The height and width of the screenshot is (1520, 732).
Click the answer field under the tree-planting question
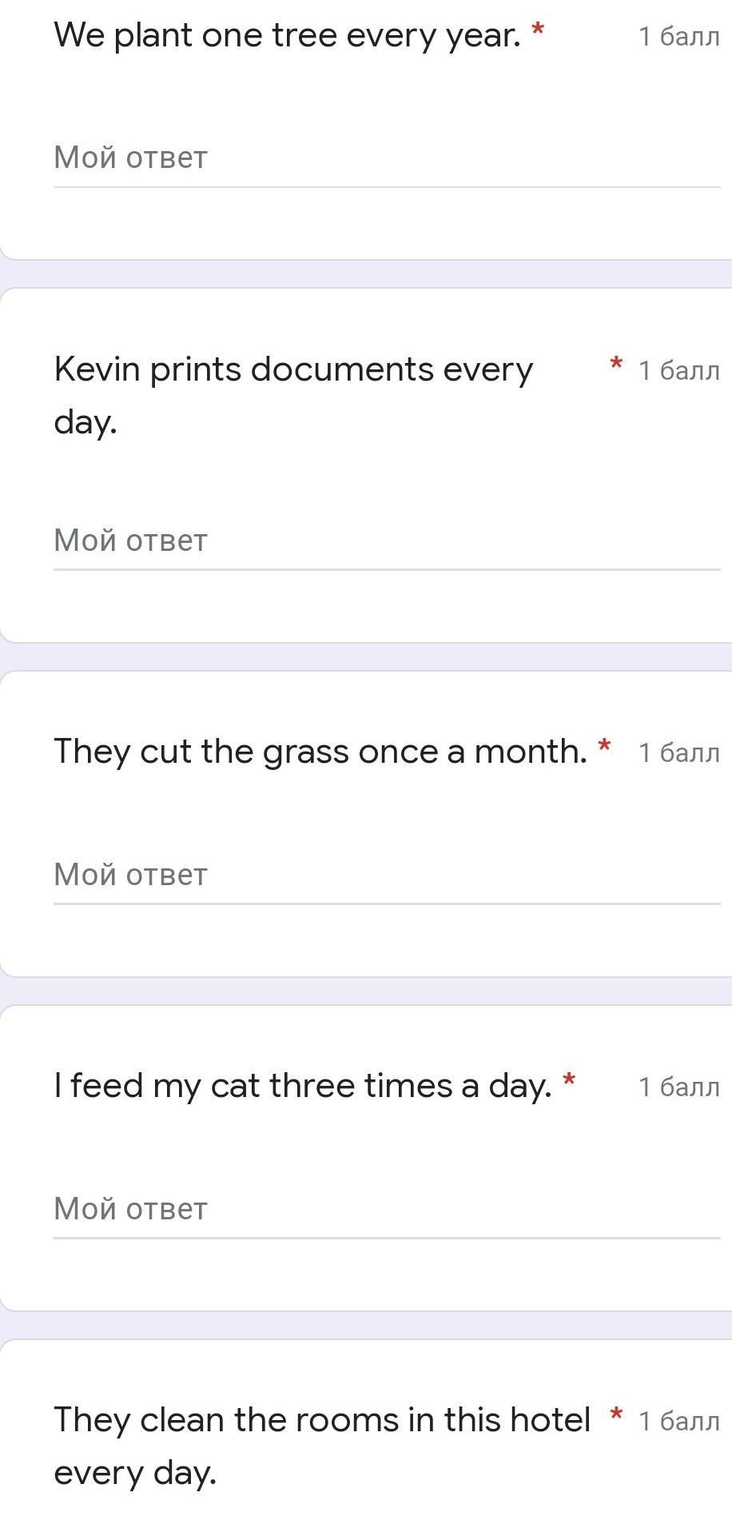click(x=387, y=158)
